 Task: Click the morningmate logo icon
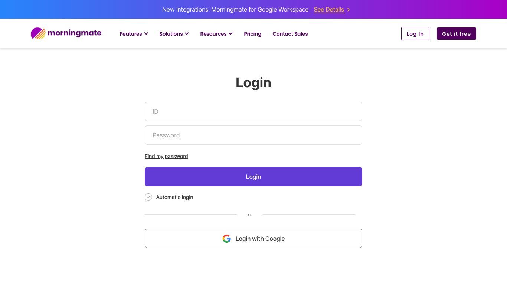[x=38, y=33]
